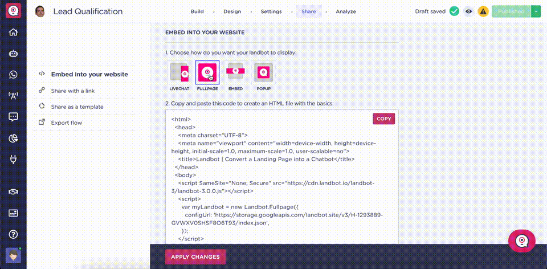
Task: Switch to the Build tab
Action: coord(197,11)
